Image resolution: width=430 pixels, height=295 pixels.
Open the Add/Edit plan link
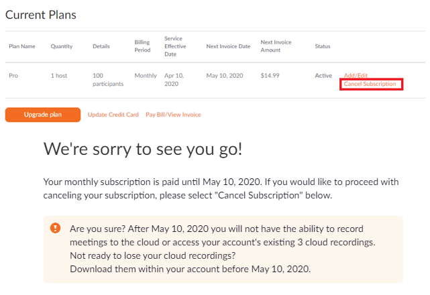(x=356, y=76)
